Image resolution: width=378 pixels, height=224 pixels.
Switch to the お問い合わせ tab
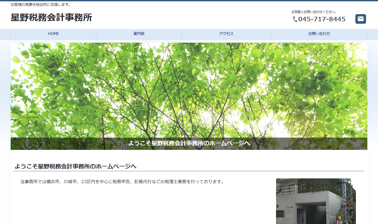(x=318, y=34)
